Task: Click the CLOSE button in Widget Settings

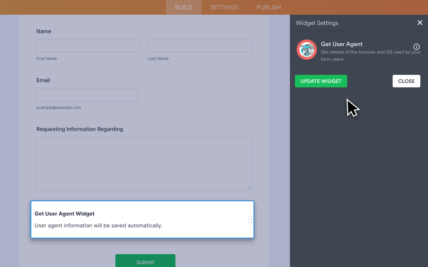Action: tap(406, 81)
